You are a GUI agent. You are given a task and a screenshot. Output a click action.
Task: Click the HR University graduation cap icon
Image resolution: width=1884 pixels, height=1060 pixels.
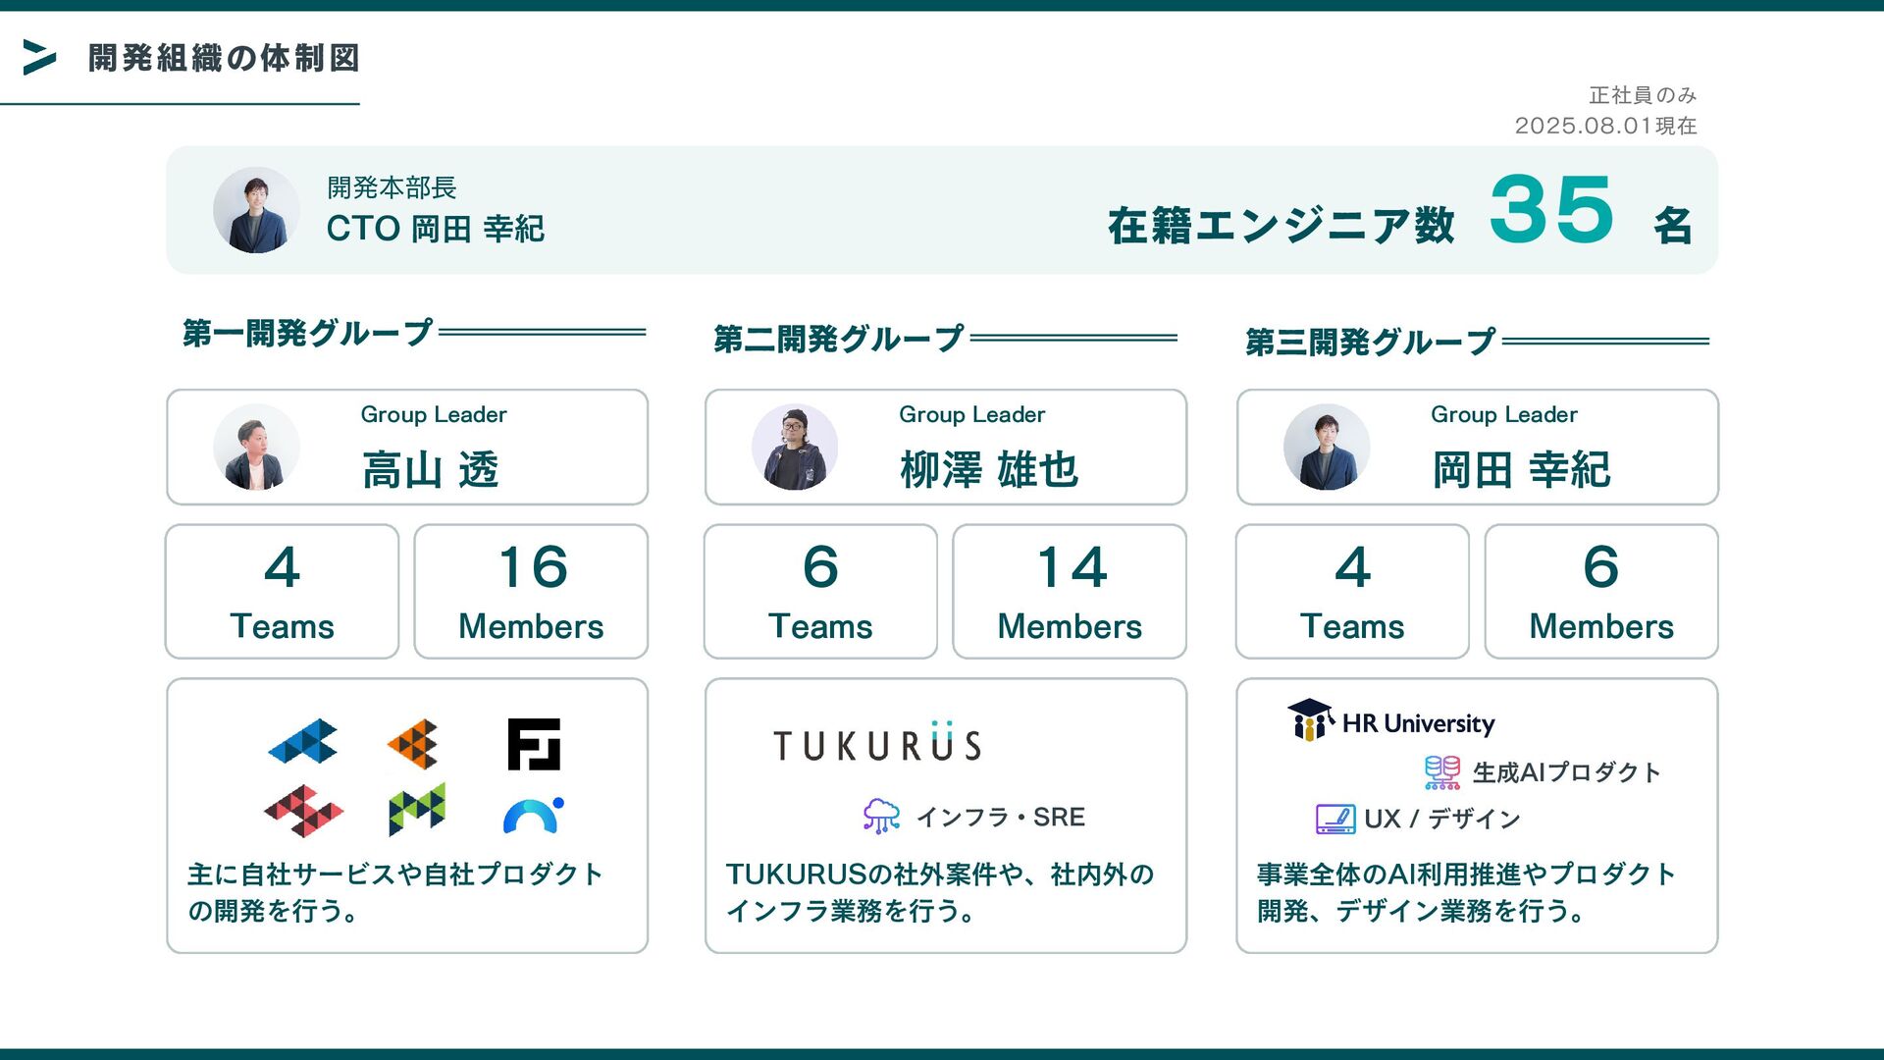(1310, 719)
